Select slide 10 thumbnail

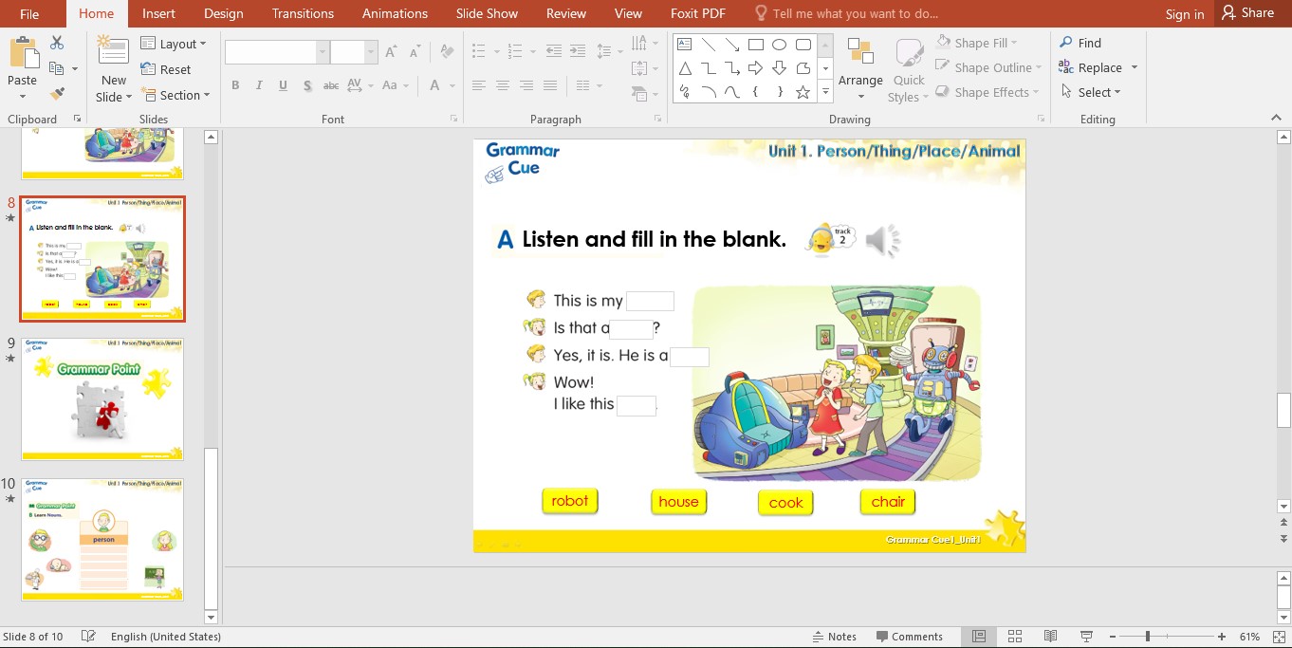[102, 539]
